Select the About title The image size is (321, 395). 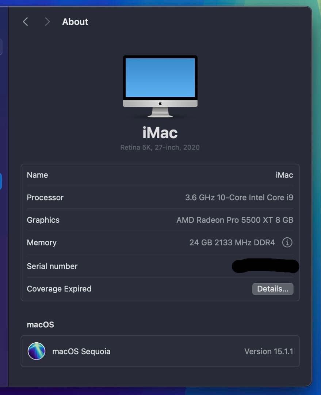pos(75,22)
